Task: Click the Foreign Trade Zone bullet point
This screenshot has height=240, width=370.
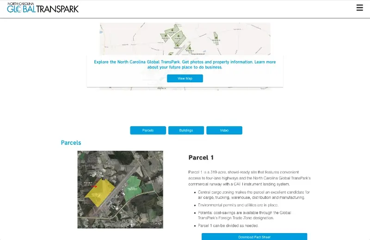Action: pyautogui.click(x=245, y=215)
